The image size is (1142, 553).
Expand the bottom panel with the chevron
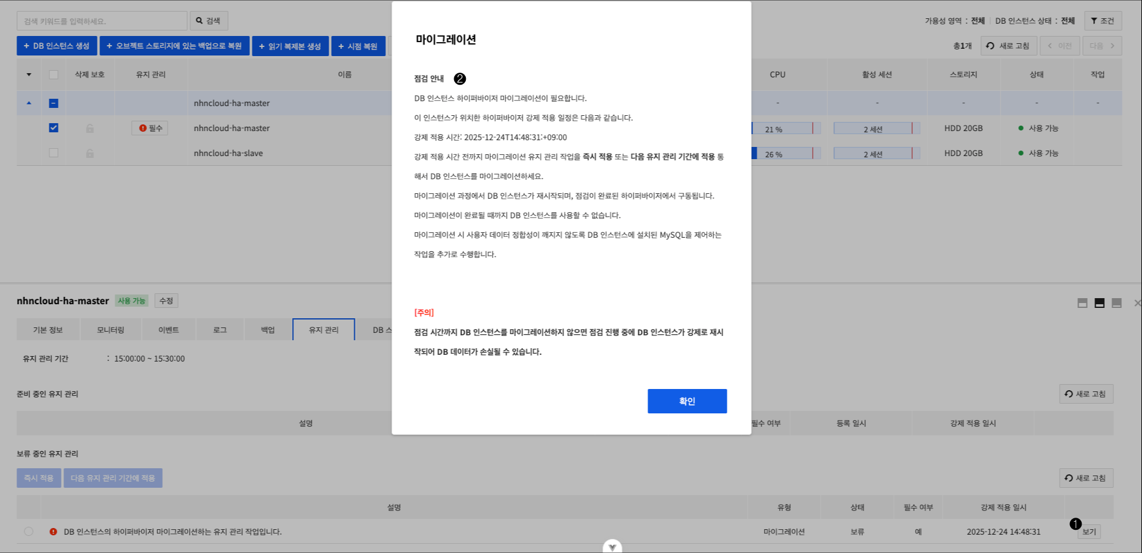pyautogui.click(x=612, y=546)
